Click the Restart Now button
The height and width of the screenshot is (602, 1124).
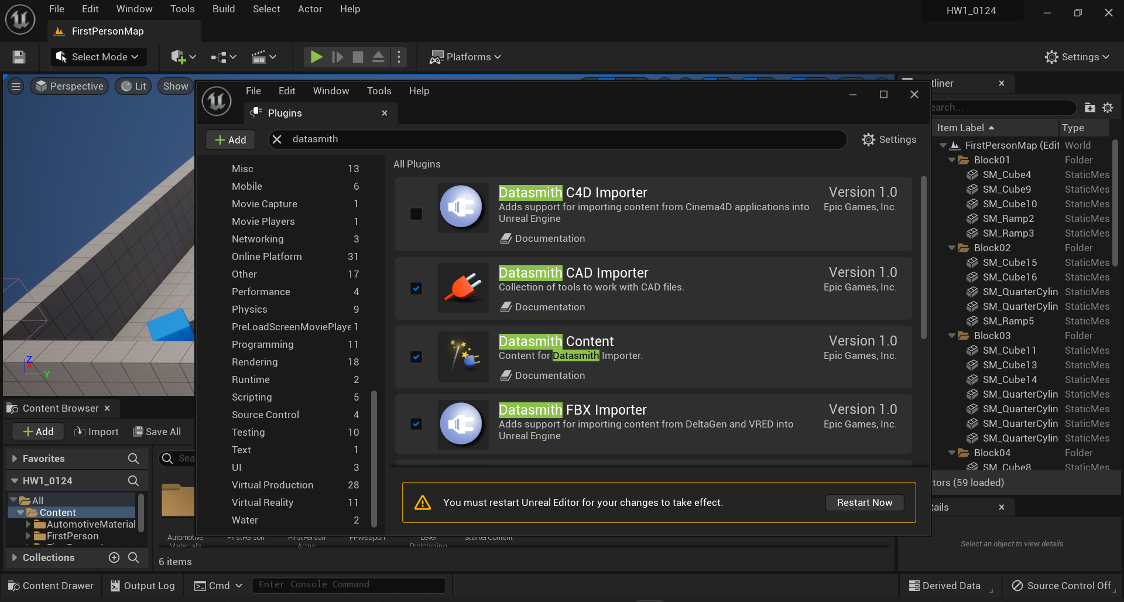click(x=864, y=502)
